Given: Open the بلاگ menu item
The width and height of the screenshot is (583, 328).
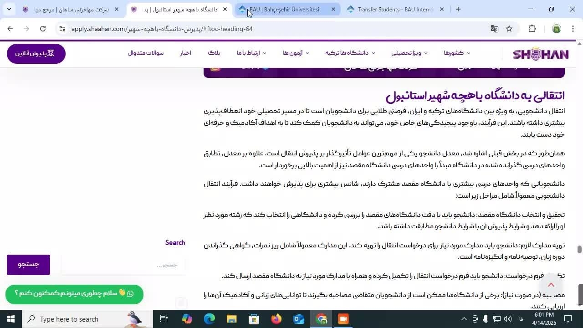Looking at the screenshot, I should click(x=214, y=53).
